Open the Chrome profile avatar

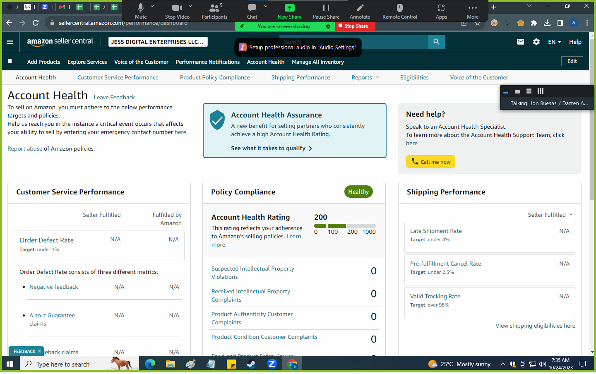(x=574, y=23)
